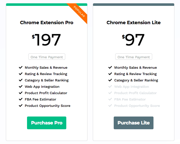Click the $197 price text
Viewport: 180px width, 144px height.
(x=47, y=40)
